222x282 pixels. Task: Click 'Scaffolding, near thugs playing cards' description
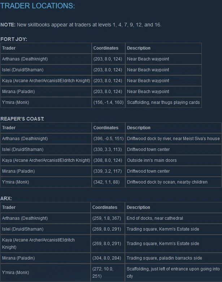163,102
